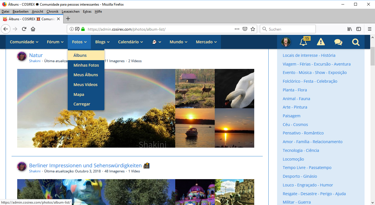Bookmark this page with star icon
Screen dimensions: 375x205
(253, 29)
